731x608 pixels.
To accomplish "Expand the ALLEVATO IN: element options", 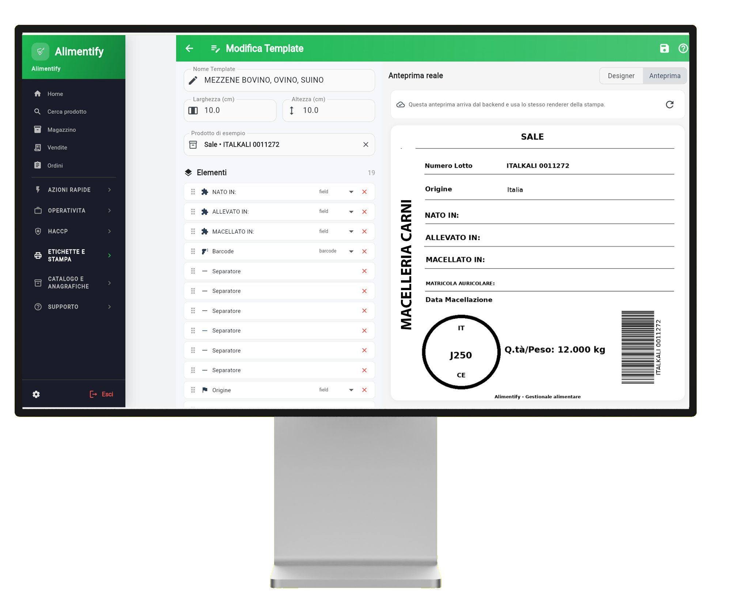I will [x=351, y=212].
